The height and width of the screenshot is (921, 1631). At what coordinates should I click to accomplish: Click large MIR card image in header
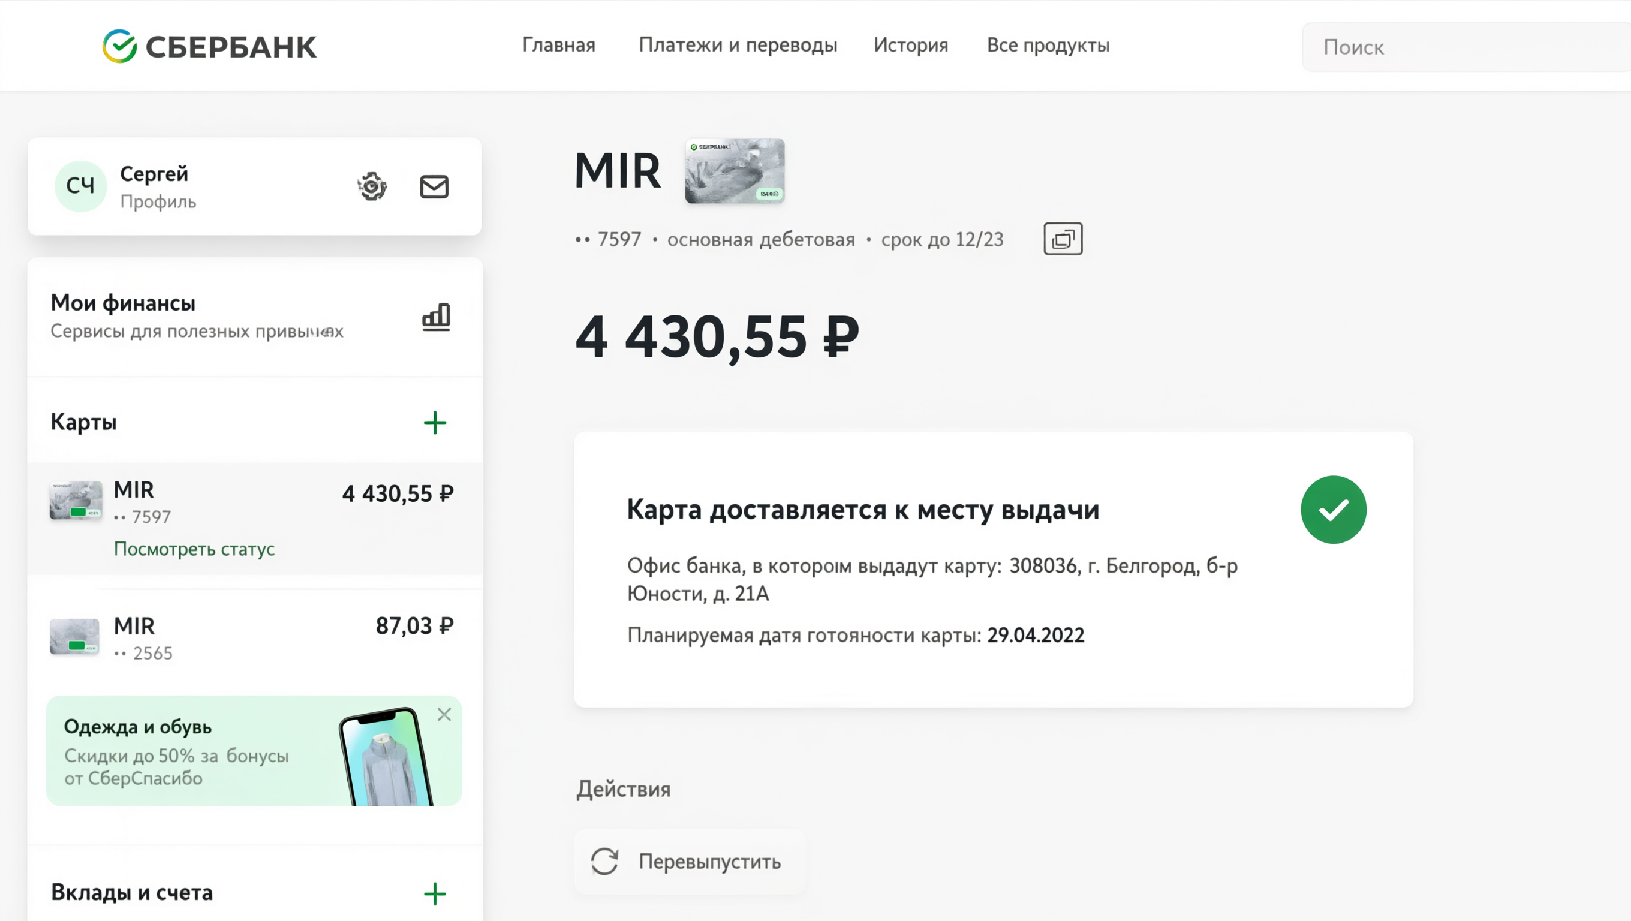pos(735,171)
